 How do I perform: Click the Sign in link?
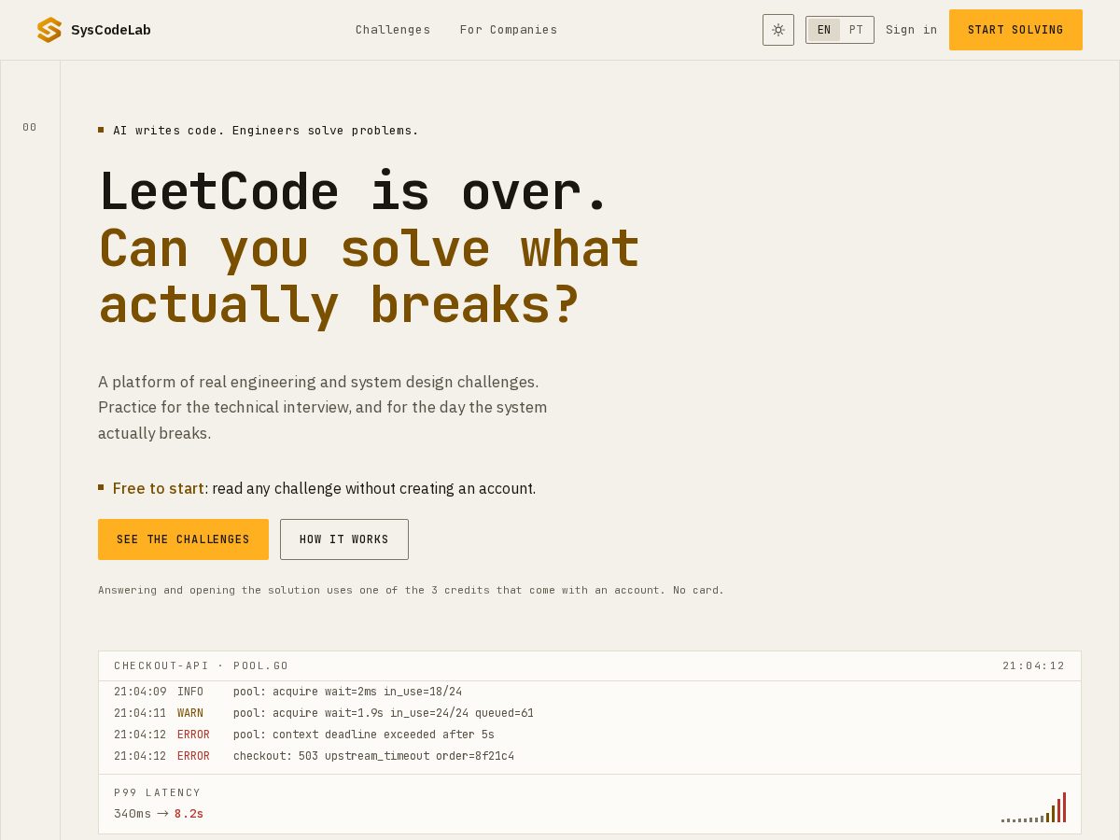911,30
